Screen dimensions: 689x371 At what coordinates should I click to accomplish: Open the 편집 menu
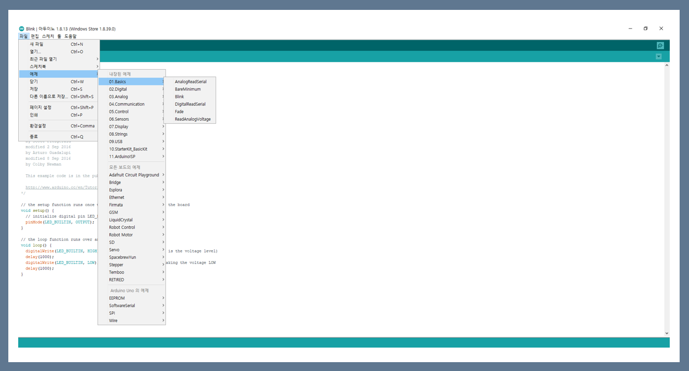tap(35, 36)
